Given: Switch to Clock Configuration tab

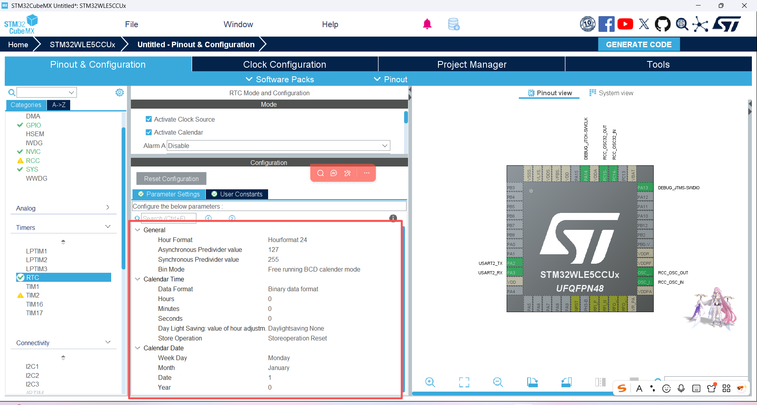Looking at the screenshot, I should point(285,64).
